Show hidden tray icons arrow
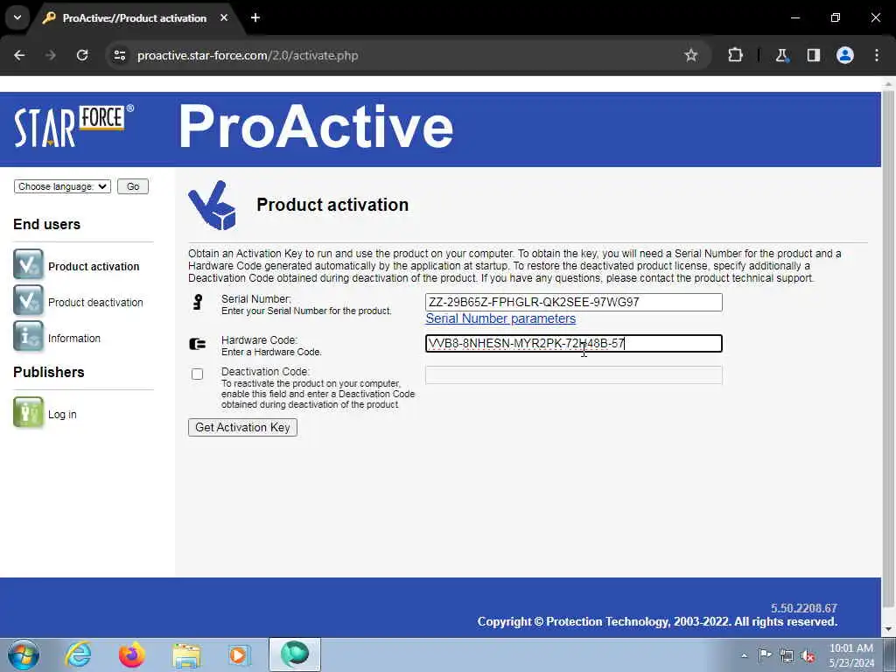The image size is (896, 672). coord(744,655)
